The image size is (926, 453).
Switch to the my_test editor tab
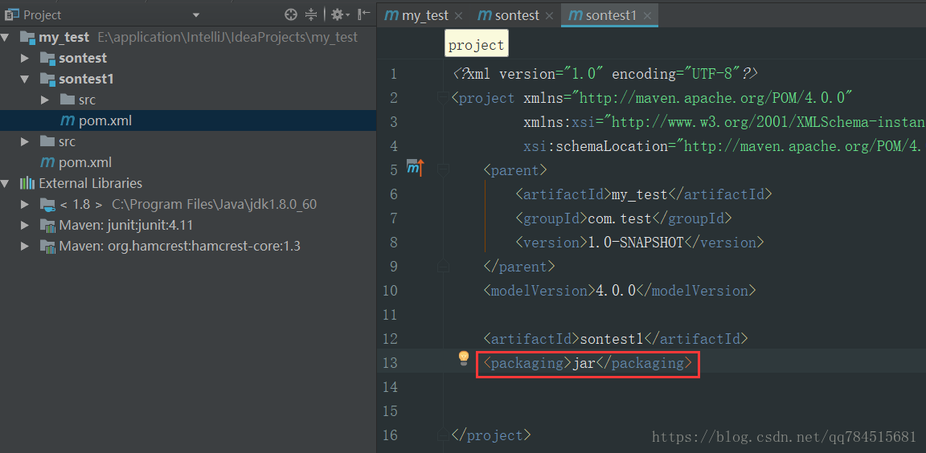(425, 15)
